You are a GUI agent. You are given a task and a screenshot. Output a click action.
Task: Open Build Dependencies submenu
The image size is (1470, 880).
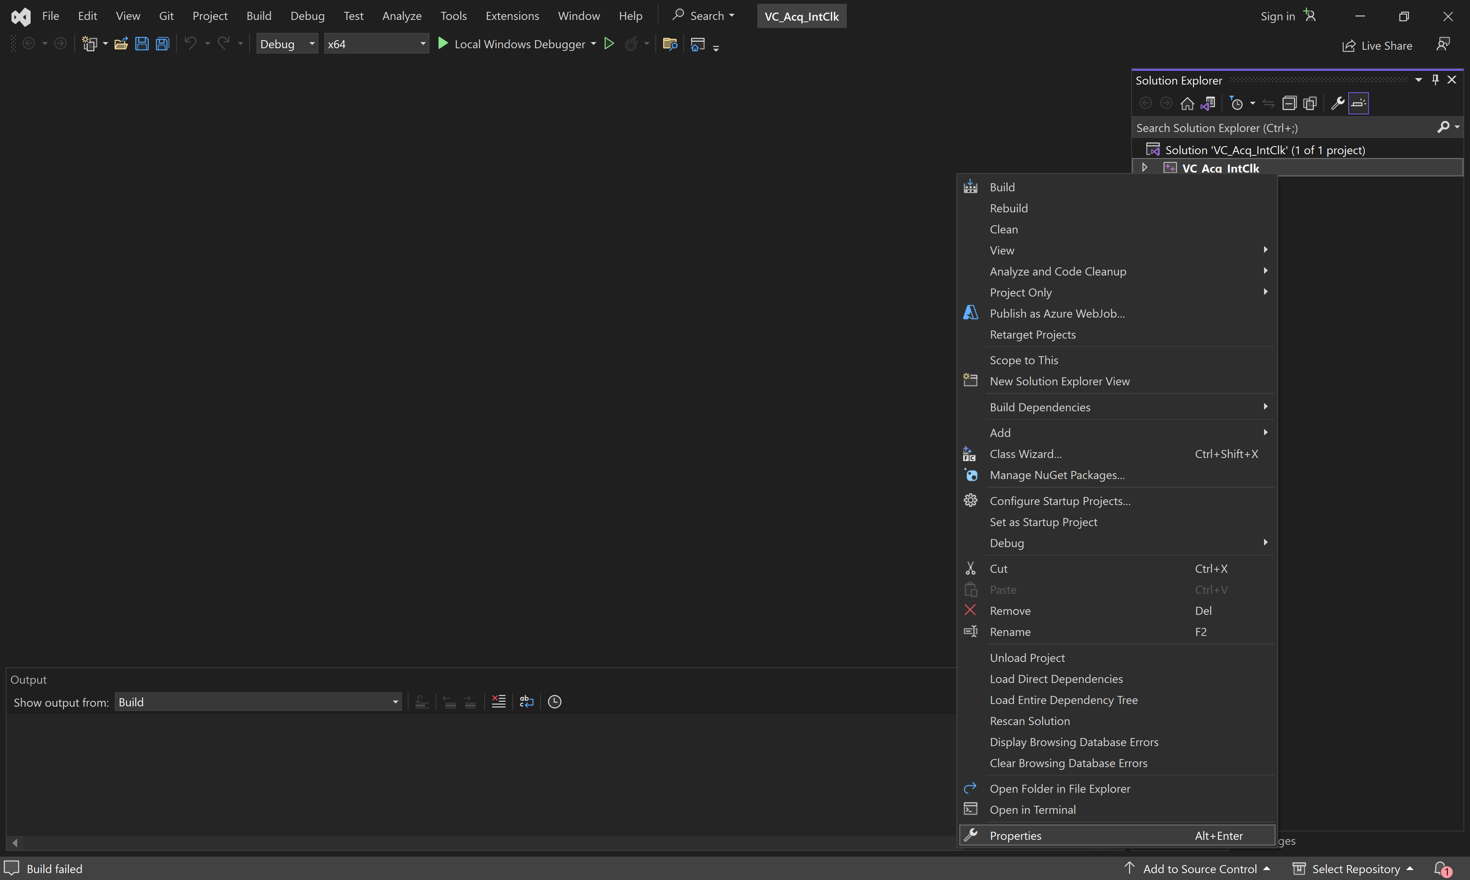point(1116,407)
